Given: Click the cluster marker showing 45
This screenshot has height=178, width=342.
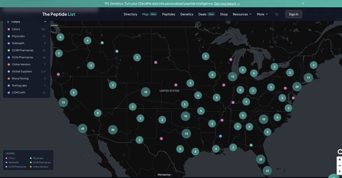Looking at the screenshot, I should tap(83, 129).
